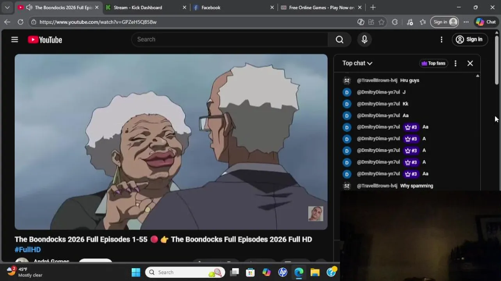This screenshot has width=501, height=281.
Task: Open Copilot icon inside the address bar
Action: click(x=361, y=22)
